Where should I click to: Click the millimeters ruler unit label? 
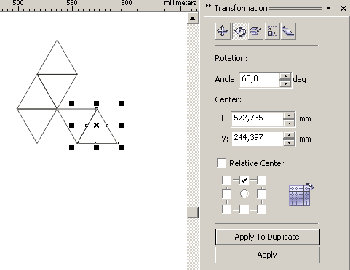180,3
